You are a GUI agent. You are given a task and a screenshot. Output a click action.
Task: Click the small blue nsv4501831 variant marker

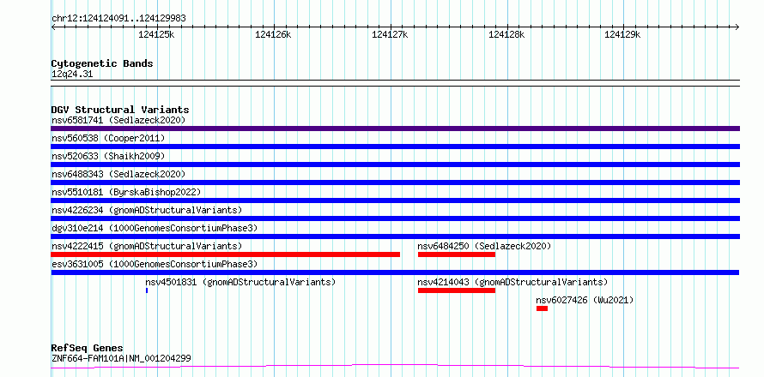(x=147, y=290)
